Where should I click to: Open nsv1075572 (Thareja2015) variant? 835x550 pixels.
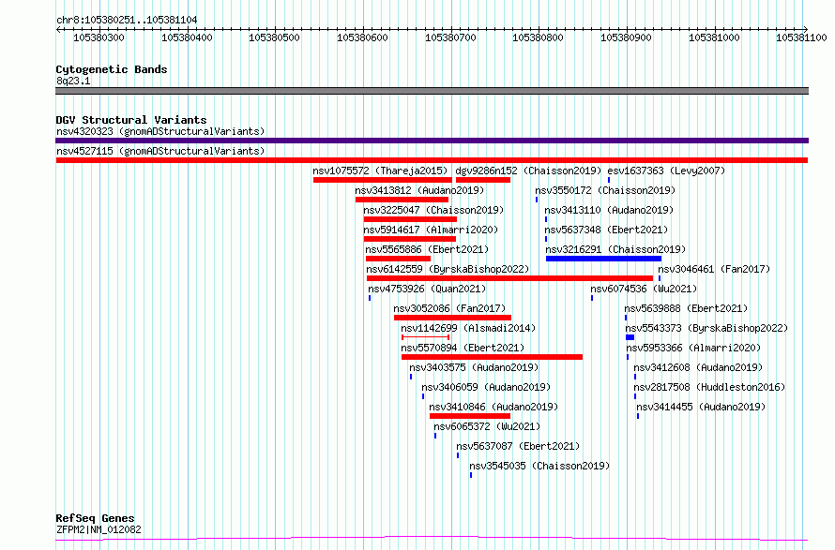coord(381,171)
